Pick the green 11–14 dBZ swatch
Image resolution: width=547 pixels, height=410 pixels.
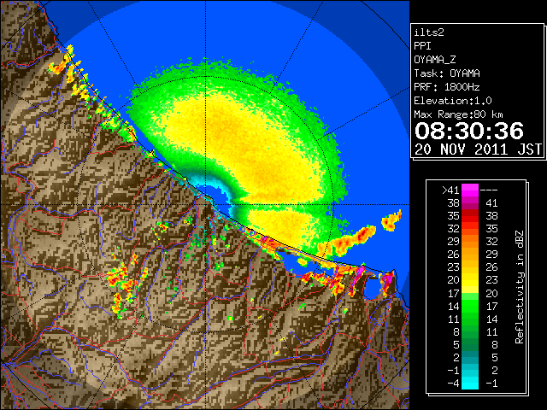(470, 319)
